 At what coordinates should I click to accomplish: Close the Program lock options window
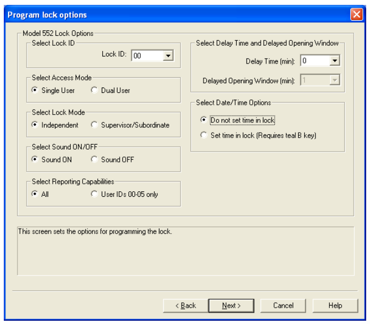tap(356, 15)
